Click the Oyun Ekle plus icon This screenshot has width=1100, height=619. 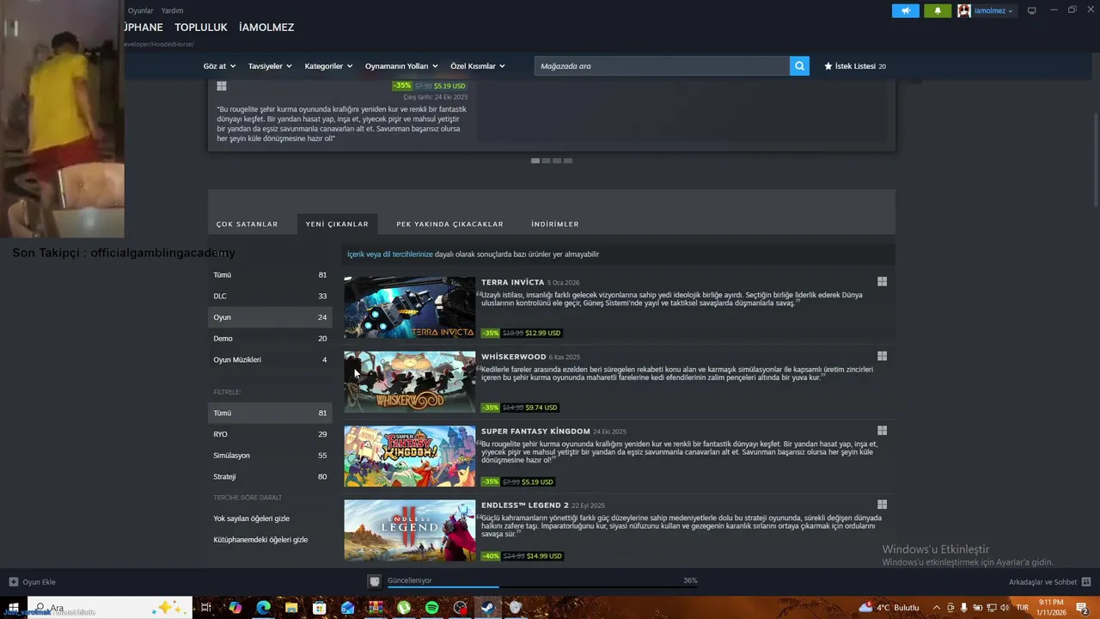point(14,582)
